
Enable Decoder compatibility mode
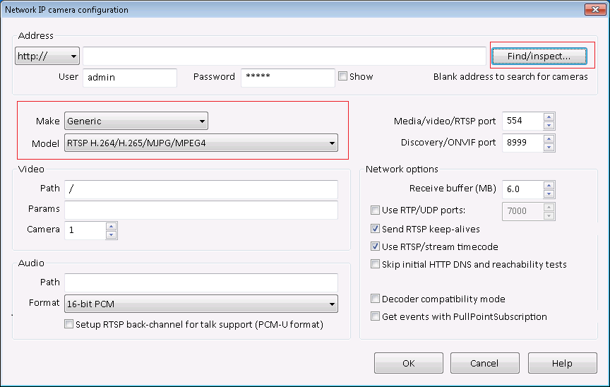(x=376, y=299)
